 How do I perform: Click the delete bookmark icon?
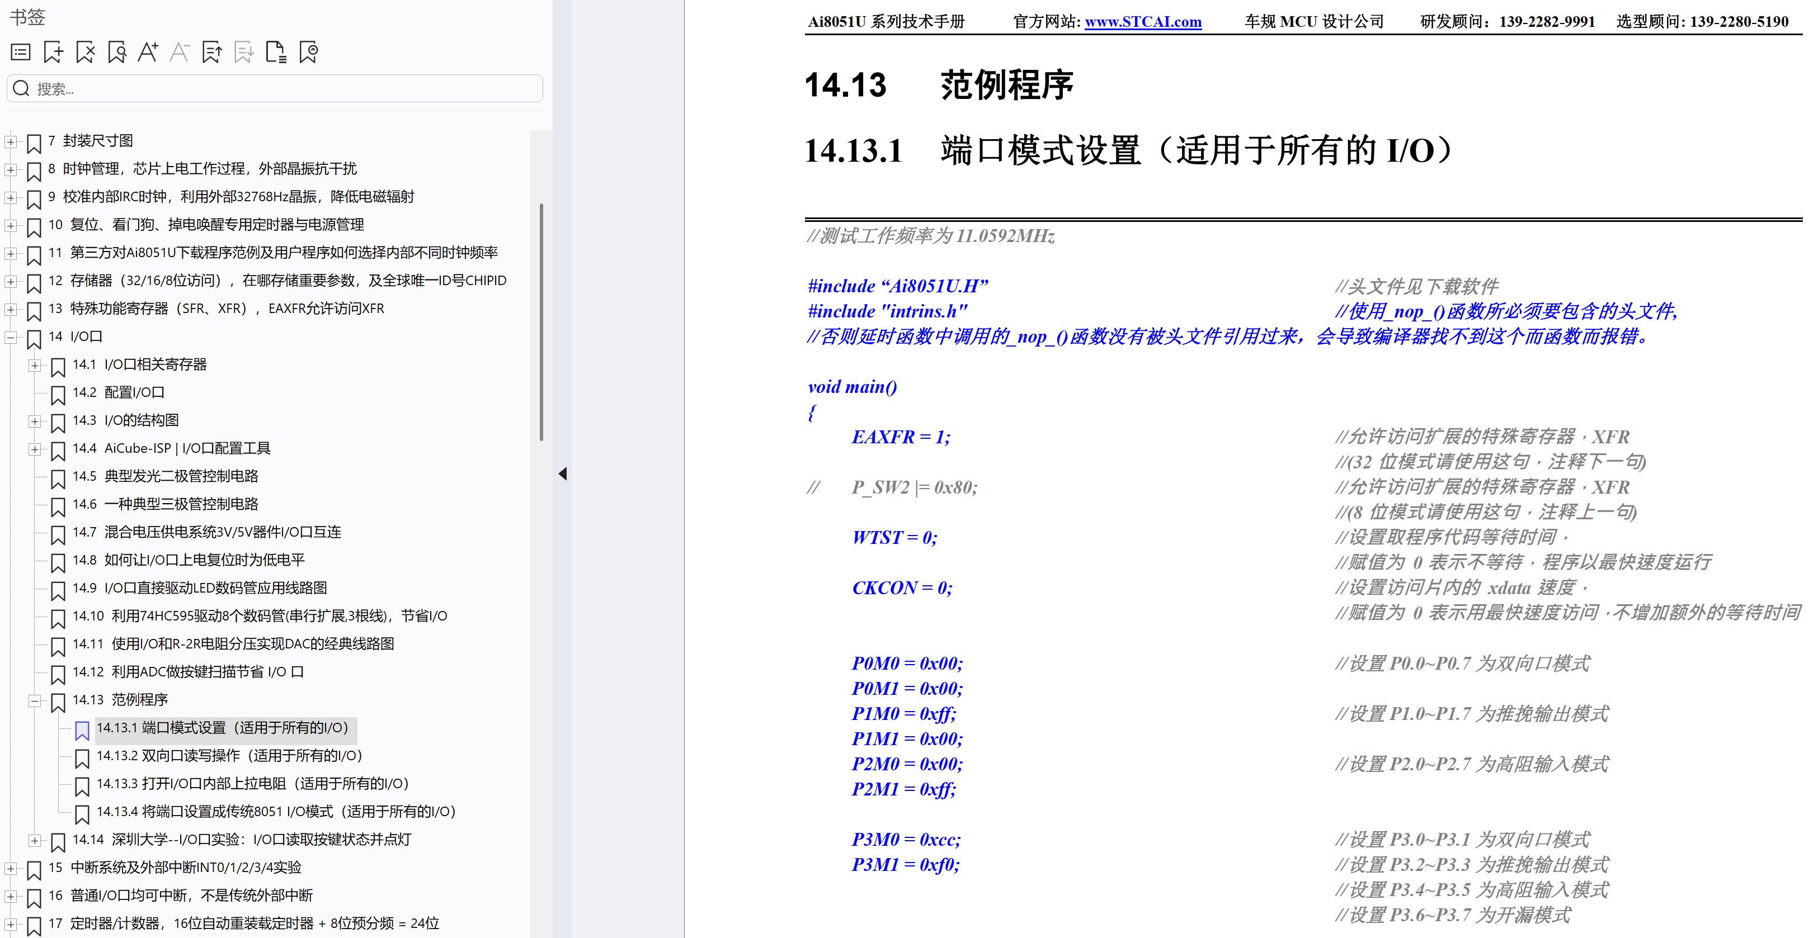click(86, 52)
